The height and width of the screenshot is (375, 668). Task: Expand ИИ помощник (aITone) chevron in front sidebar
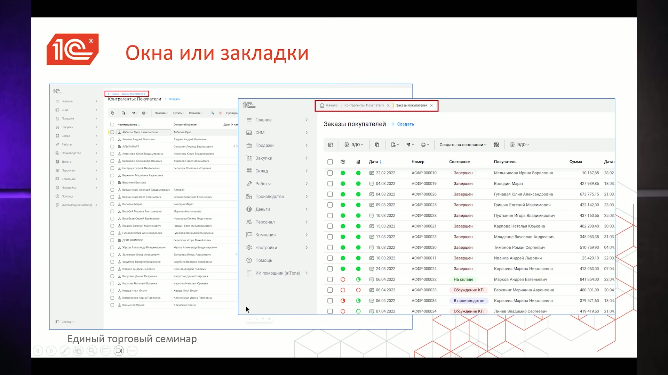pos(307,273)
